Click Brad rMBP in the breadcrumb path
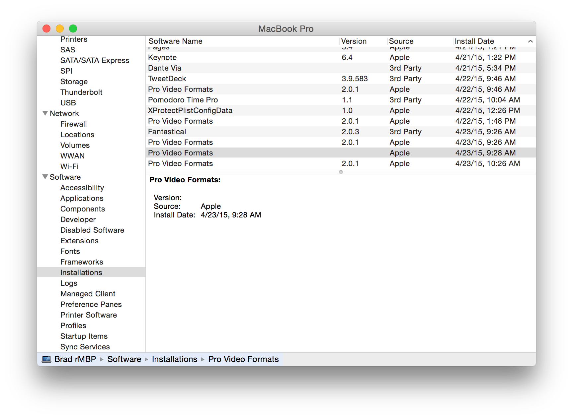573x419 pixels. coord(74,359)
